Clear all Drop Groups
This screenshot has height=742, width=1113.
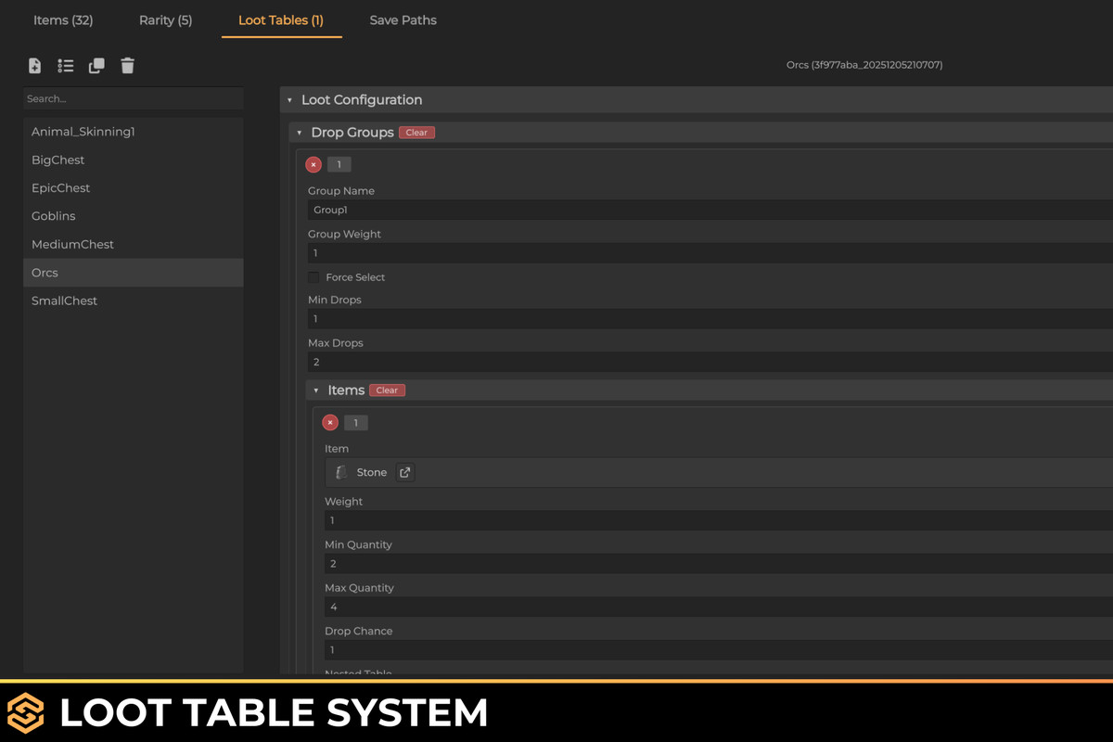(x=416, y=132)
